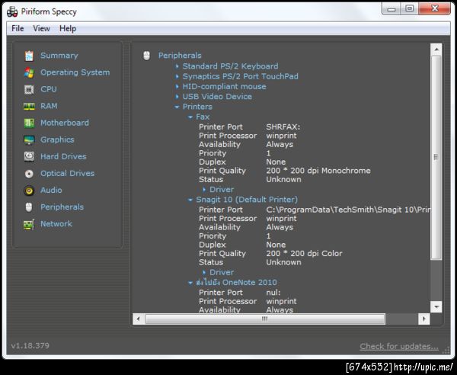This screenshot has width=457, height=375.
Task: Click the Operating System Windows flag icon
Action: (x=29, y=72)
